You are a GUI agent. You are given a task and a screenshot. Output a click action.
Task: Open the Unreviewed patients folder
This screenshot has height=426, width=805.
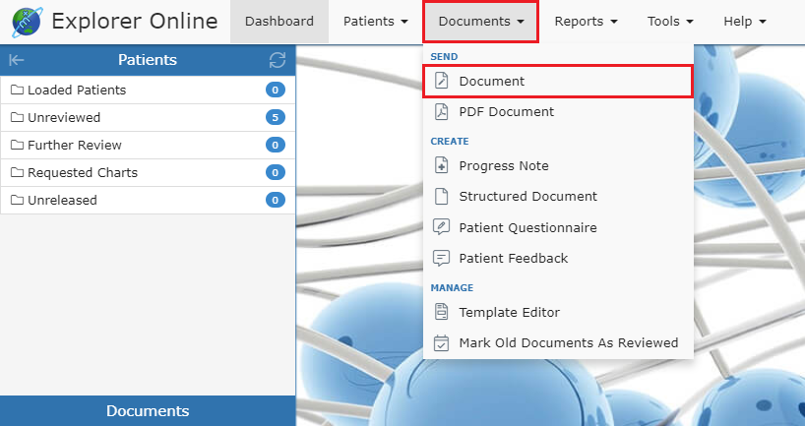pyautogui.click(x=64, y=118)
